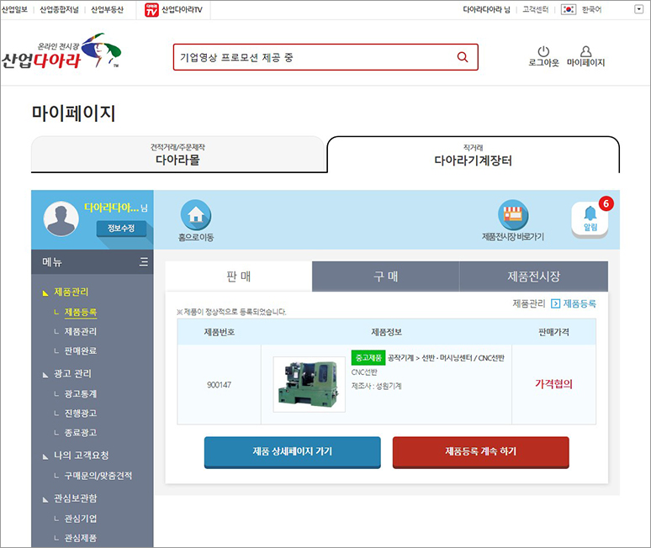This screenshot has height=548, width=651.
Task: Click the 정보수정 button
Action: 121,229
